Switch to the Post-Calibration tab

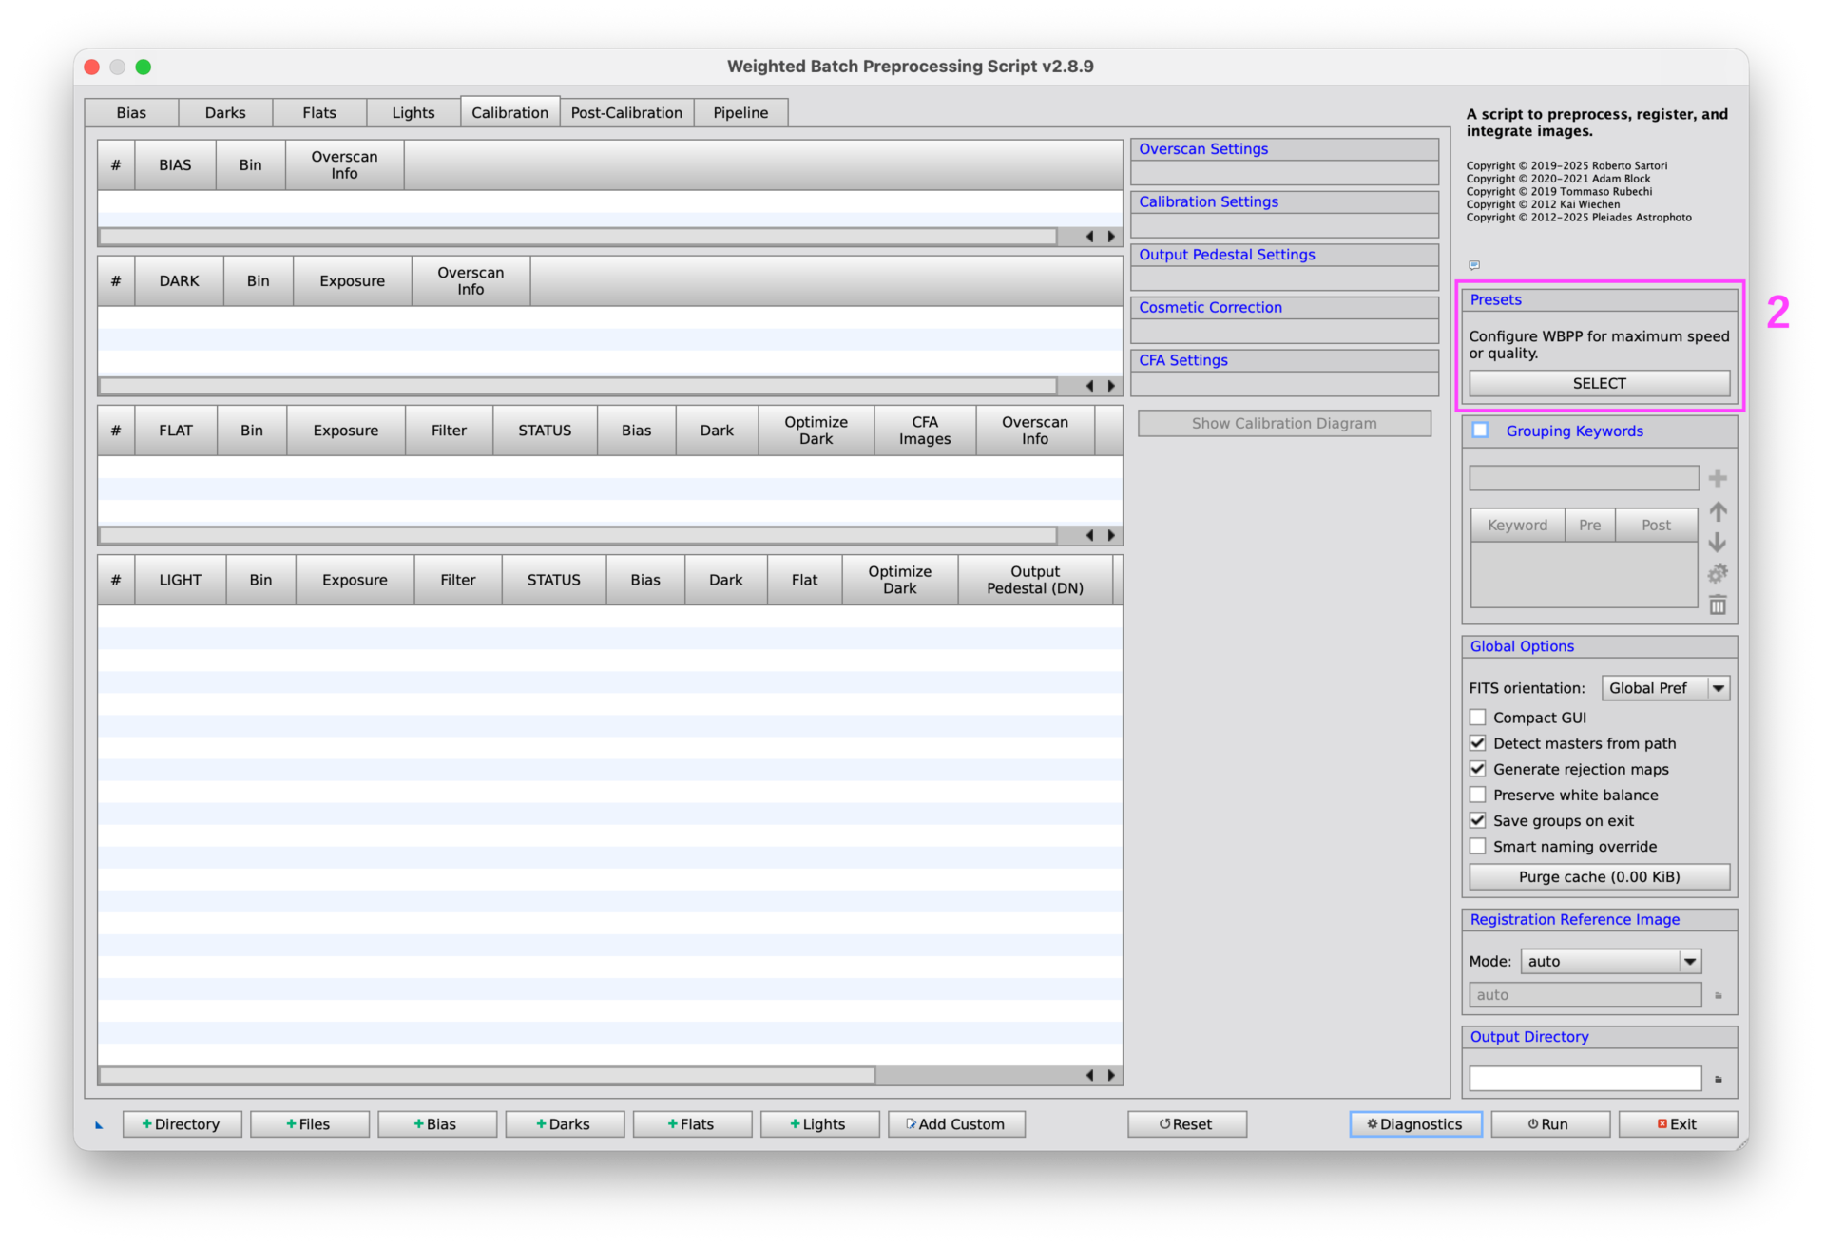point(625,112)
